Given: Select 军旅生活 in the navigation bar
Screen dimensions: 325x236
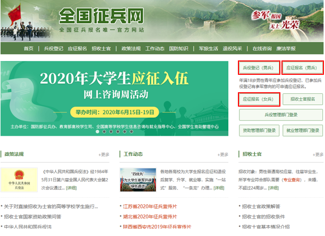Looking at the screenshot, I should pos(208,48).
